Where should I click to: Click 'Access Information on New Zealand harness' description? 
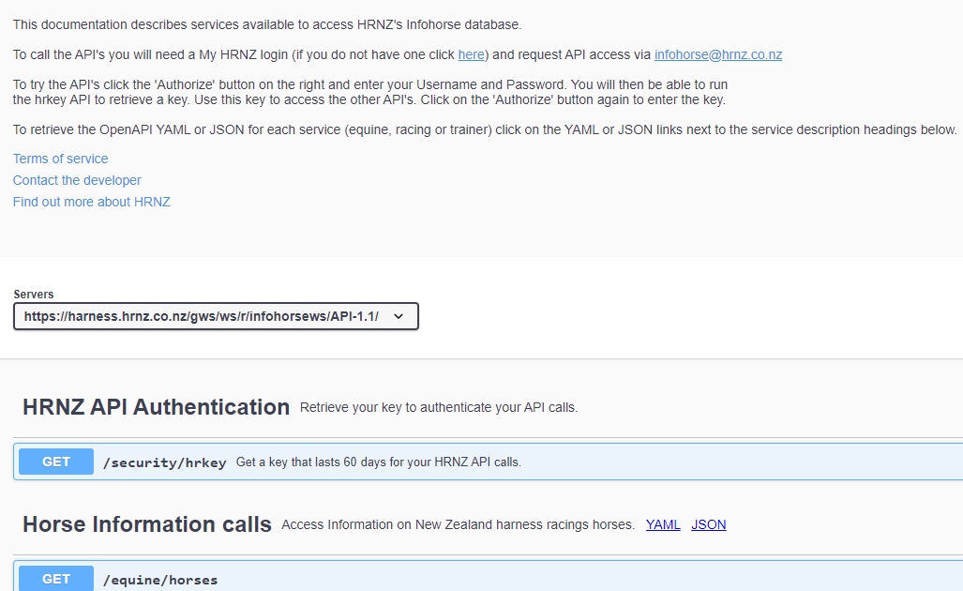point(458,524)
